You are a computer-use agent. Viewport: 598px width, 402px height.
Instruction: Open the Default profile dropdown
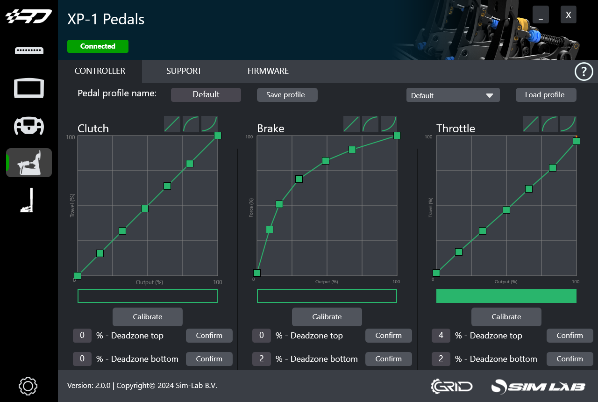coord(452,95)
